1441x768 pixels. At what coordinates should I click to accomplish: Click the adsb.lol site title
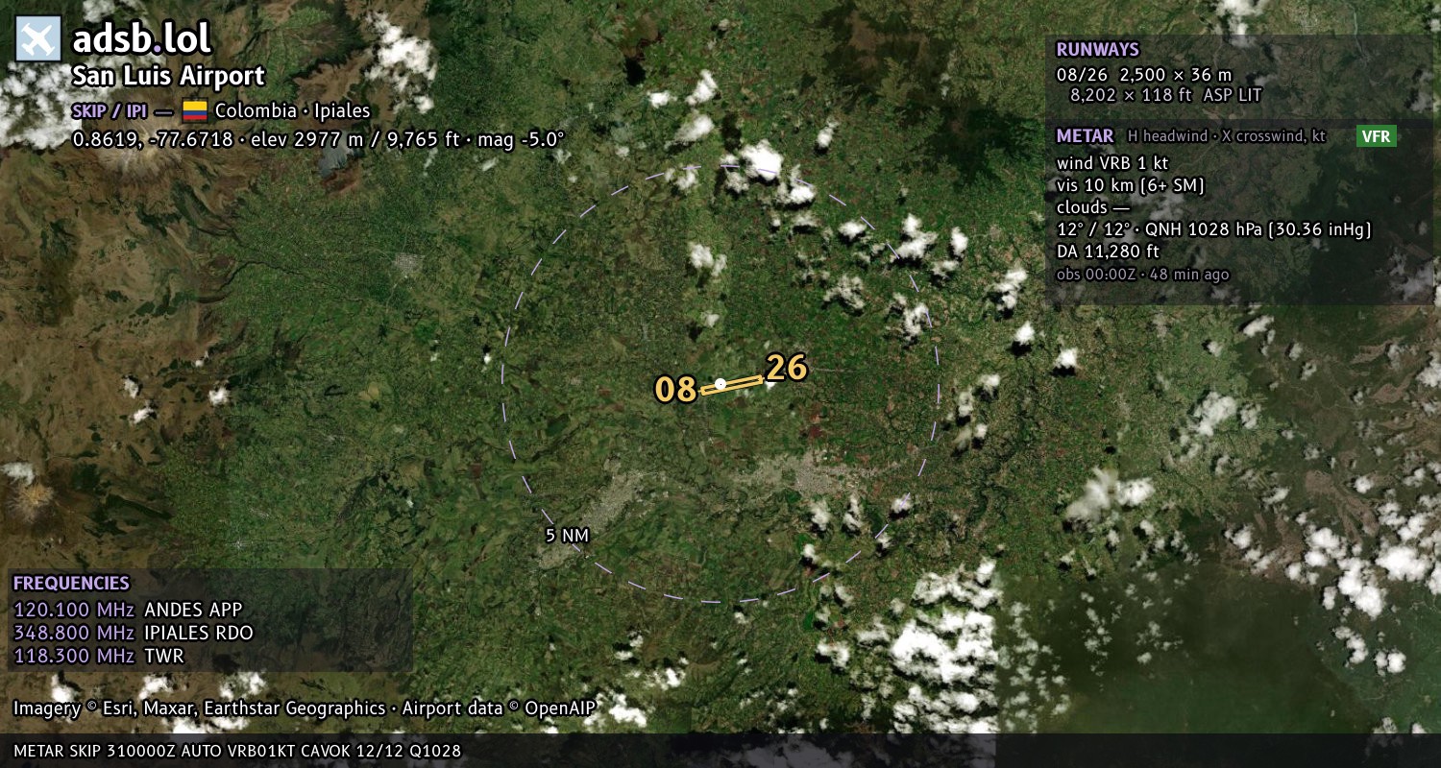[x=141, y=39]
